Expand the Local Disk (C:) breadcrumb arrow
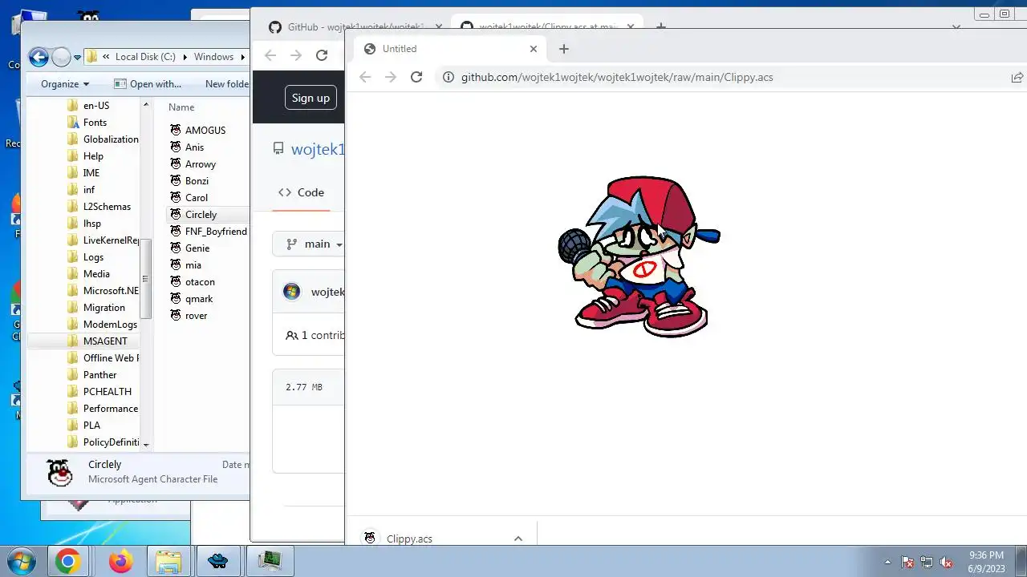Image resolution: width=1027 pixels, height=577 pixels. pos(185,57)
